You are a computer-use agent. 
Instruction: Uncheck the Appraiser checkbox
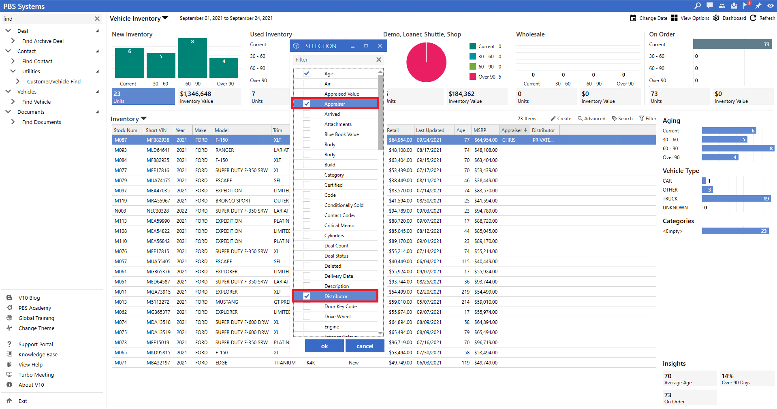[x=307, y=104]
